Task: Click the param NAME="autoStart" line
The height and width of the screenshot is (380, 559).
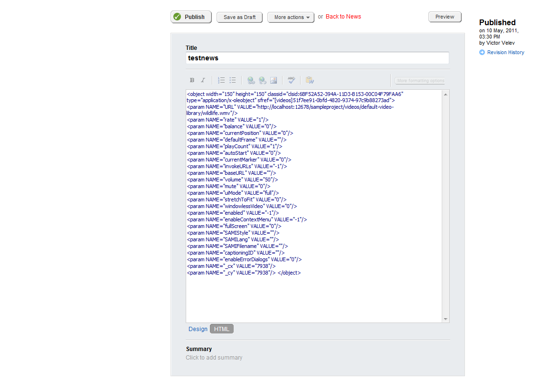Action: (x=234, y=153)
